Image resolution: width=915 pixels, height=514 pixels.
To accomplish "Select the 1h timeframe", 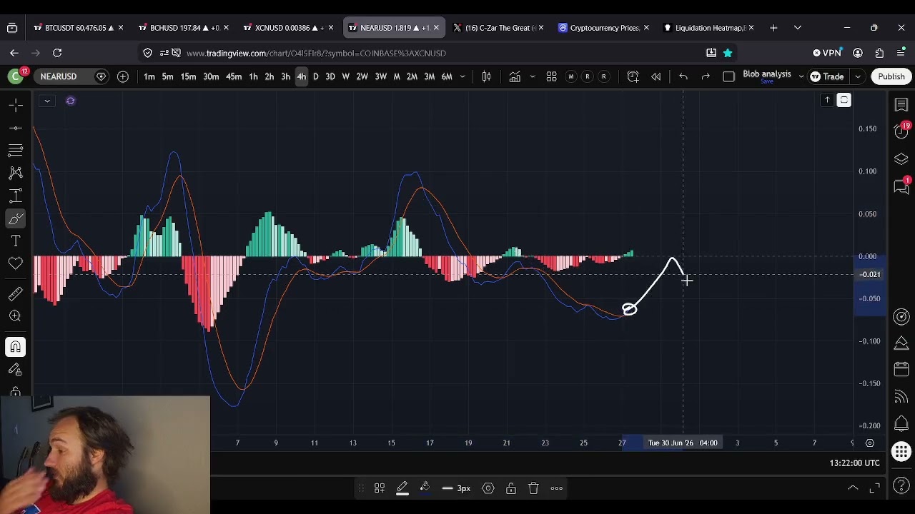I will [253, 76].
